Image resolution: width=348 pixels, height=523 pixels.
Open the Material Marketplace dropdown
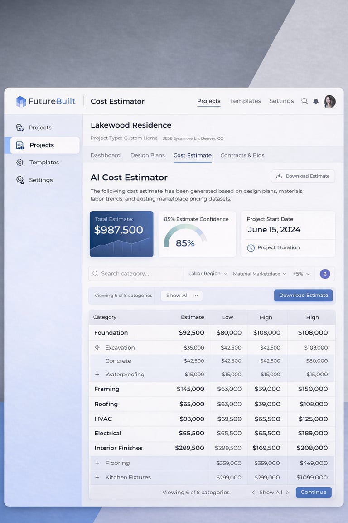[260, 274]
